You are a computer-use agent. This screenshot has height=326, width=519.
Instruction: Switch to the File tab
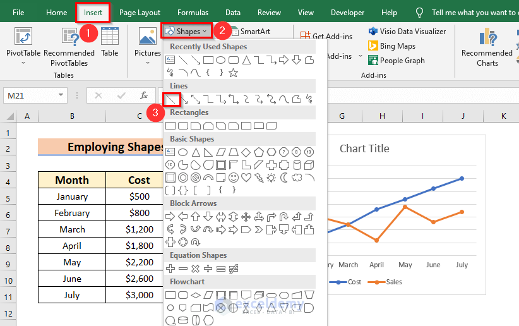(18, 13)
